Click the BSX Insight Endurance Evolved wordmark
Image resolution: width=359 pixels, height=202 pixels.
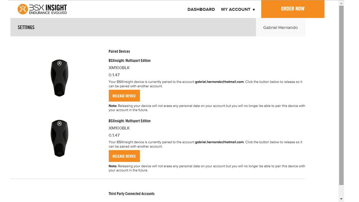(48, 9)
